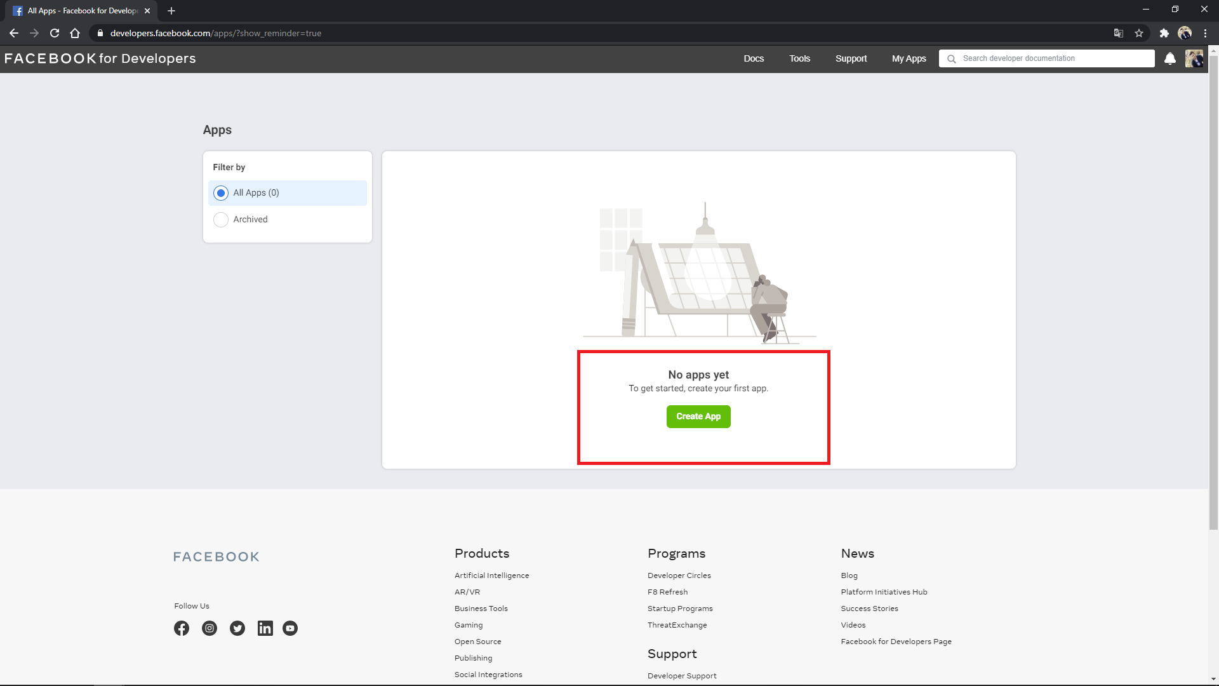
Task: Click the browser back arrow
Action: point(14,33)
